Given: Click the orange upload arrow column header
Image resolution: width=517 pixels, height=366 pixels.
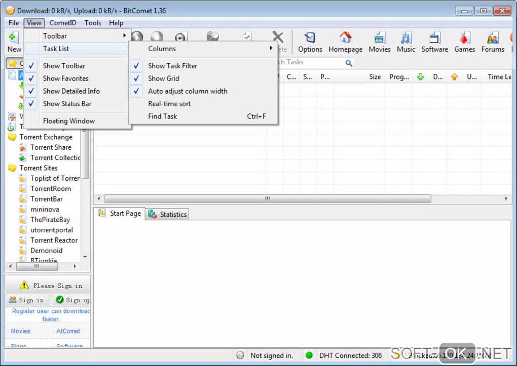Looking at the screenshot, I should coord(454,77).
